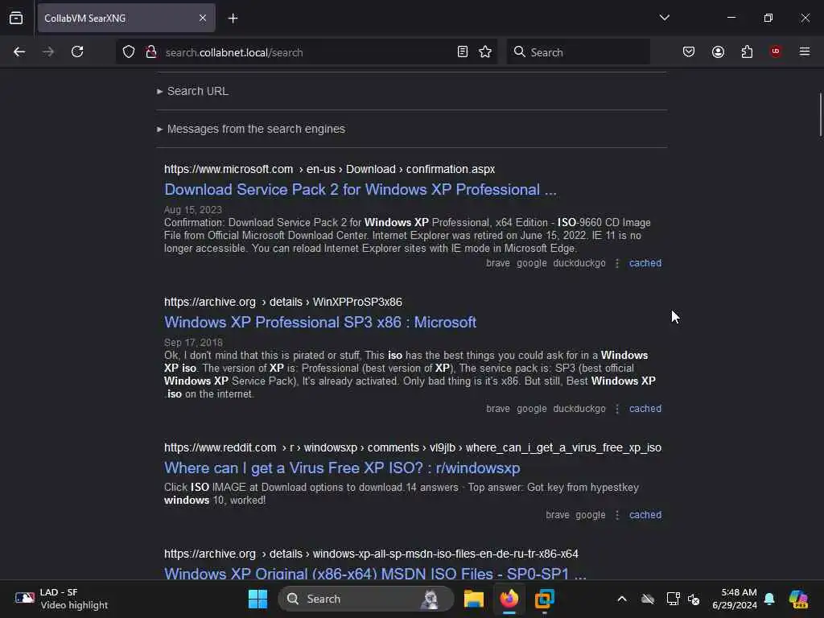The width and height of the screenshot is (824, 618).
Task: Open Windows XP Professional SP3 x86 result
Action: coord(320,322)
